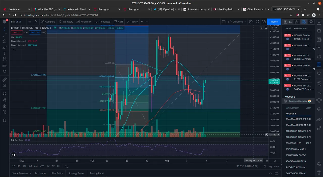
Task: Lock all drawing tools
Action: point(4,106)
